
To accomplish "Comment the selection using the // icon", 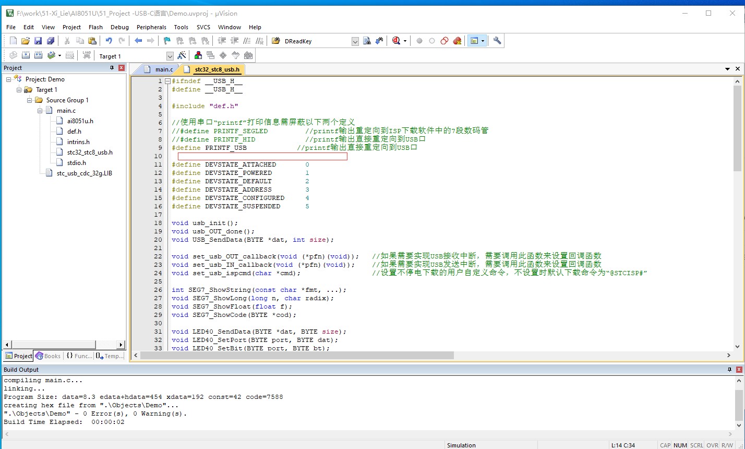I will point(247,41).
